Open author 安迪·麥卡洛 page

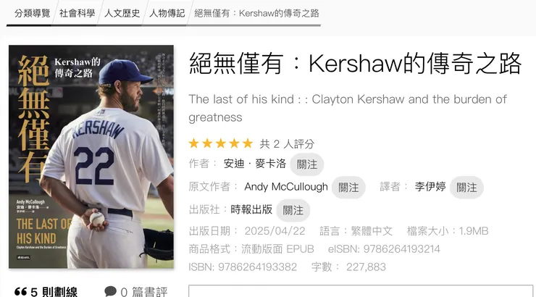click(255, 164)
